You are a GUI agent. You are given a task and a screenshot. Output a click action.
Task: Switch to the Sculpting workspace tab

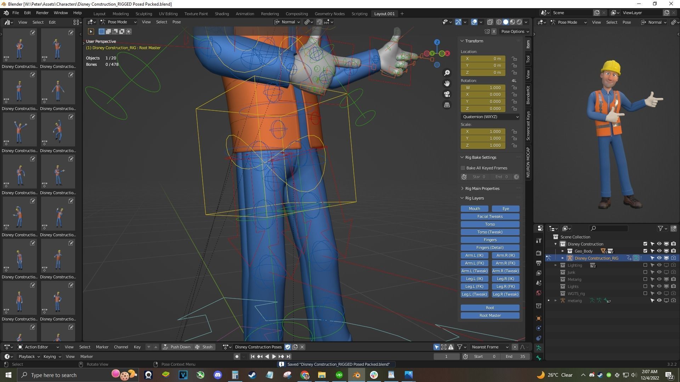point(143,13)
